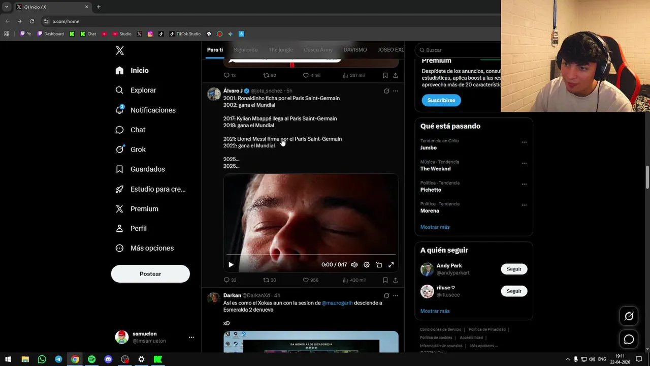The image size is (650, 366).
Task: Open Discord from the taskbar
Action: coord(108,359)
